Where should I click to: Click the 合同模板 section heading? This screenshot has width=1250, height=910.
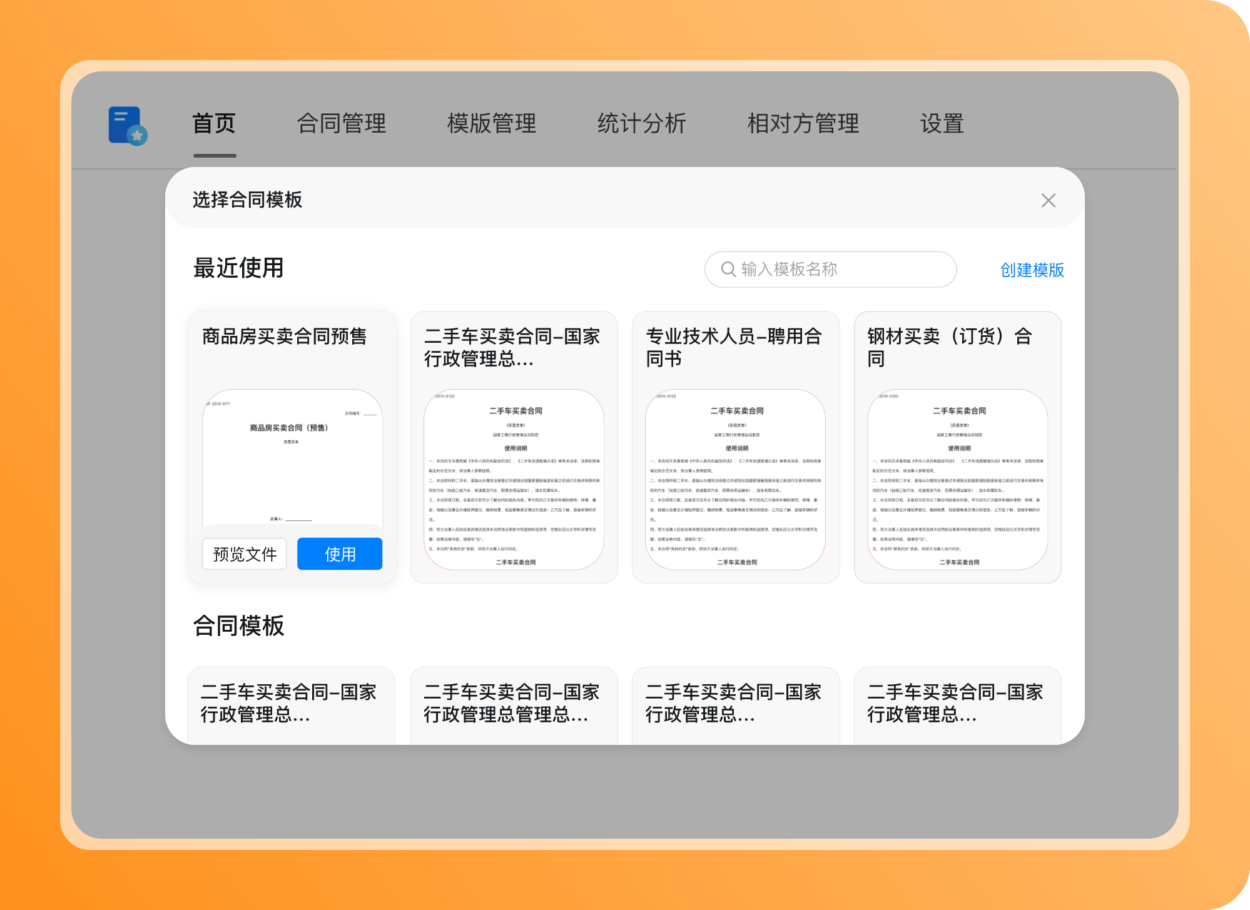pos(238,625)
